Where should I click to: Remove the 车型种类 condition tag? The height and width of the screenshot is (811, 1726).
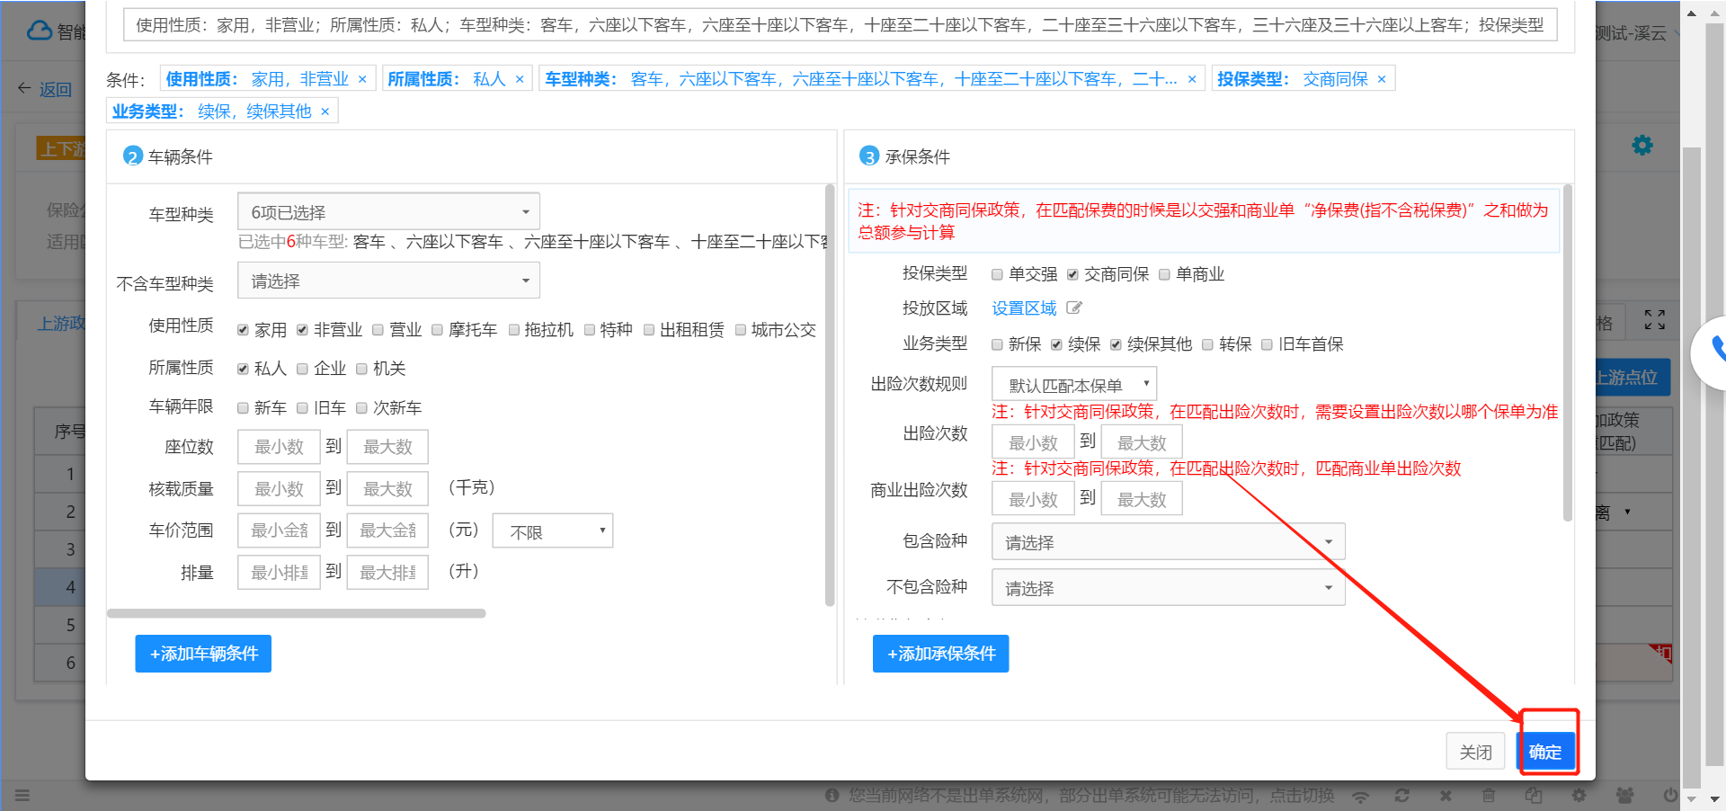click(1192, 80)
